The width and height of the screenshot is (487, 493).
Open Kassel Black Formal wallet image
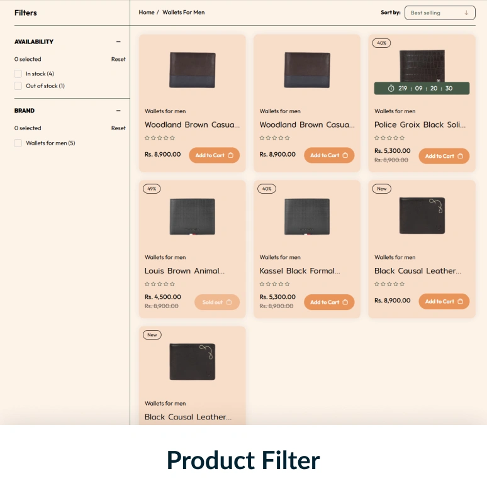(x=307, y=216)
